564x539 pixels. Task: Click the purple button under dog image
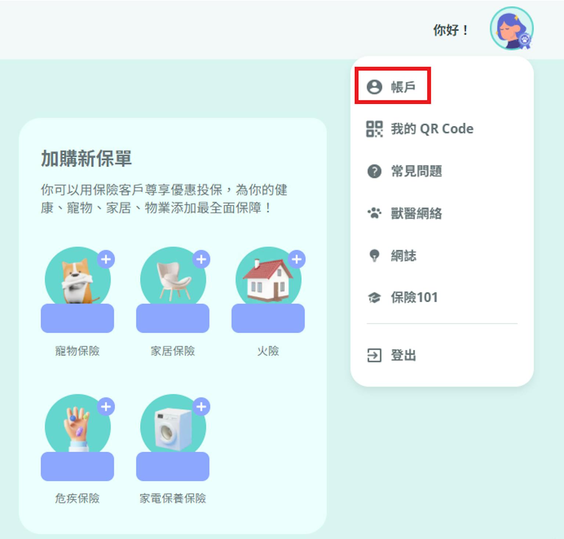point(77,318)
